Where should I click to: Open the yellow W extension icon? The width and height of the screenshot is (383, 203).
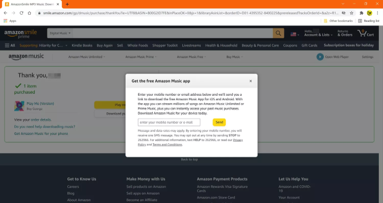click(x=370, y=13)
